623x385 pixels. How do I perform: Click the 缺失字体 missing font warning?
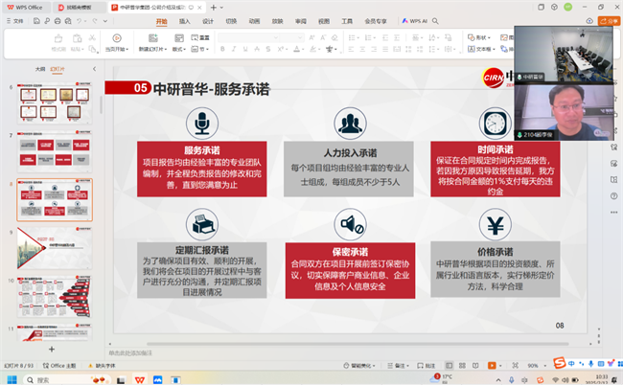click(x=102, y=366)
